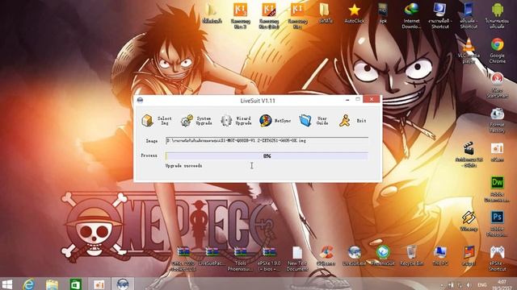Open the green Store taskbar icon
Screen dimensions: 517x290
[x=75, y=284]
